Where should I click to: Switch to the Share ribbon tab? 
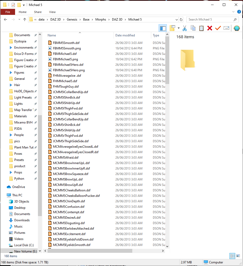pyautogui.click(x=38, y=12)
